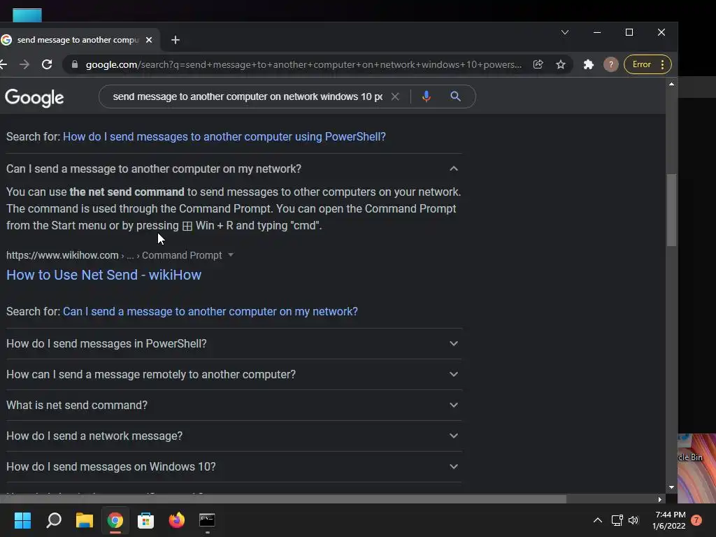Reload the page with the refresh icon
This screenshot has width=716, height=537.
[47, 64]
